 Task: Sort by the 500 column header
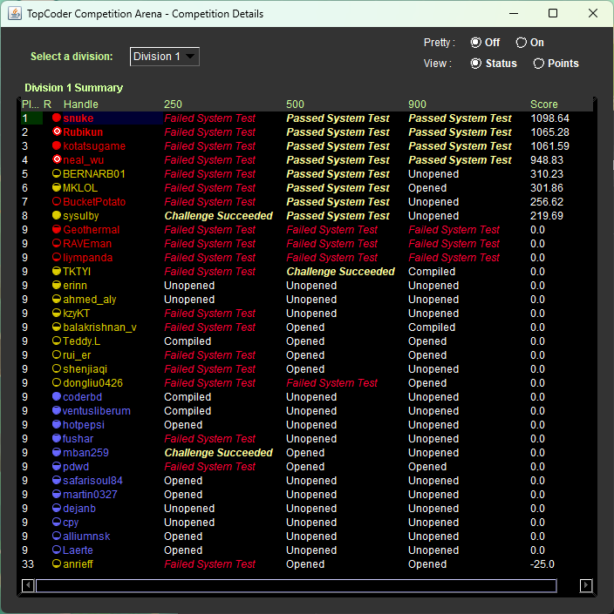click(295, 105)
